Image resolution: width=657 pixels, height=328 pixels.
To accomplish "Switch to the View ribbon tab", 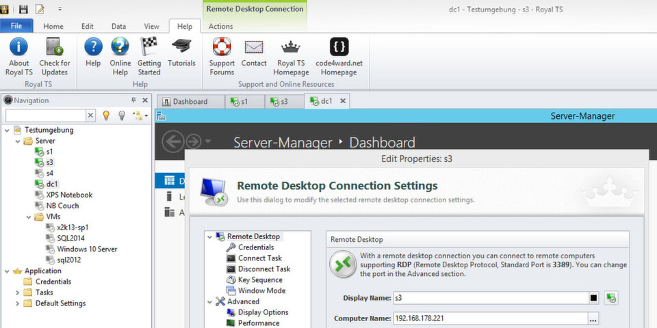I will [x=151, y=27].
